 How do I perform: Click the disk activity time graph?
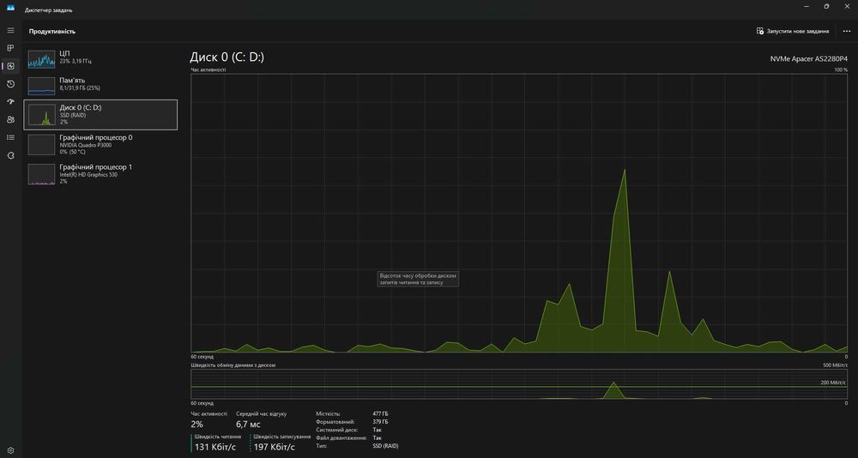[x=519, y=213]
